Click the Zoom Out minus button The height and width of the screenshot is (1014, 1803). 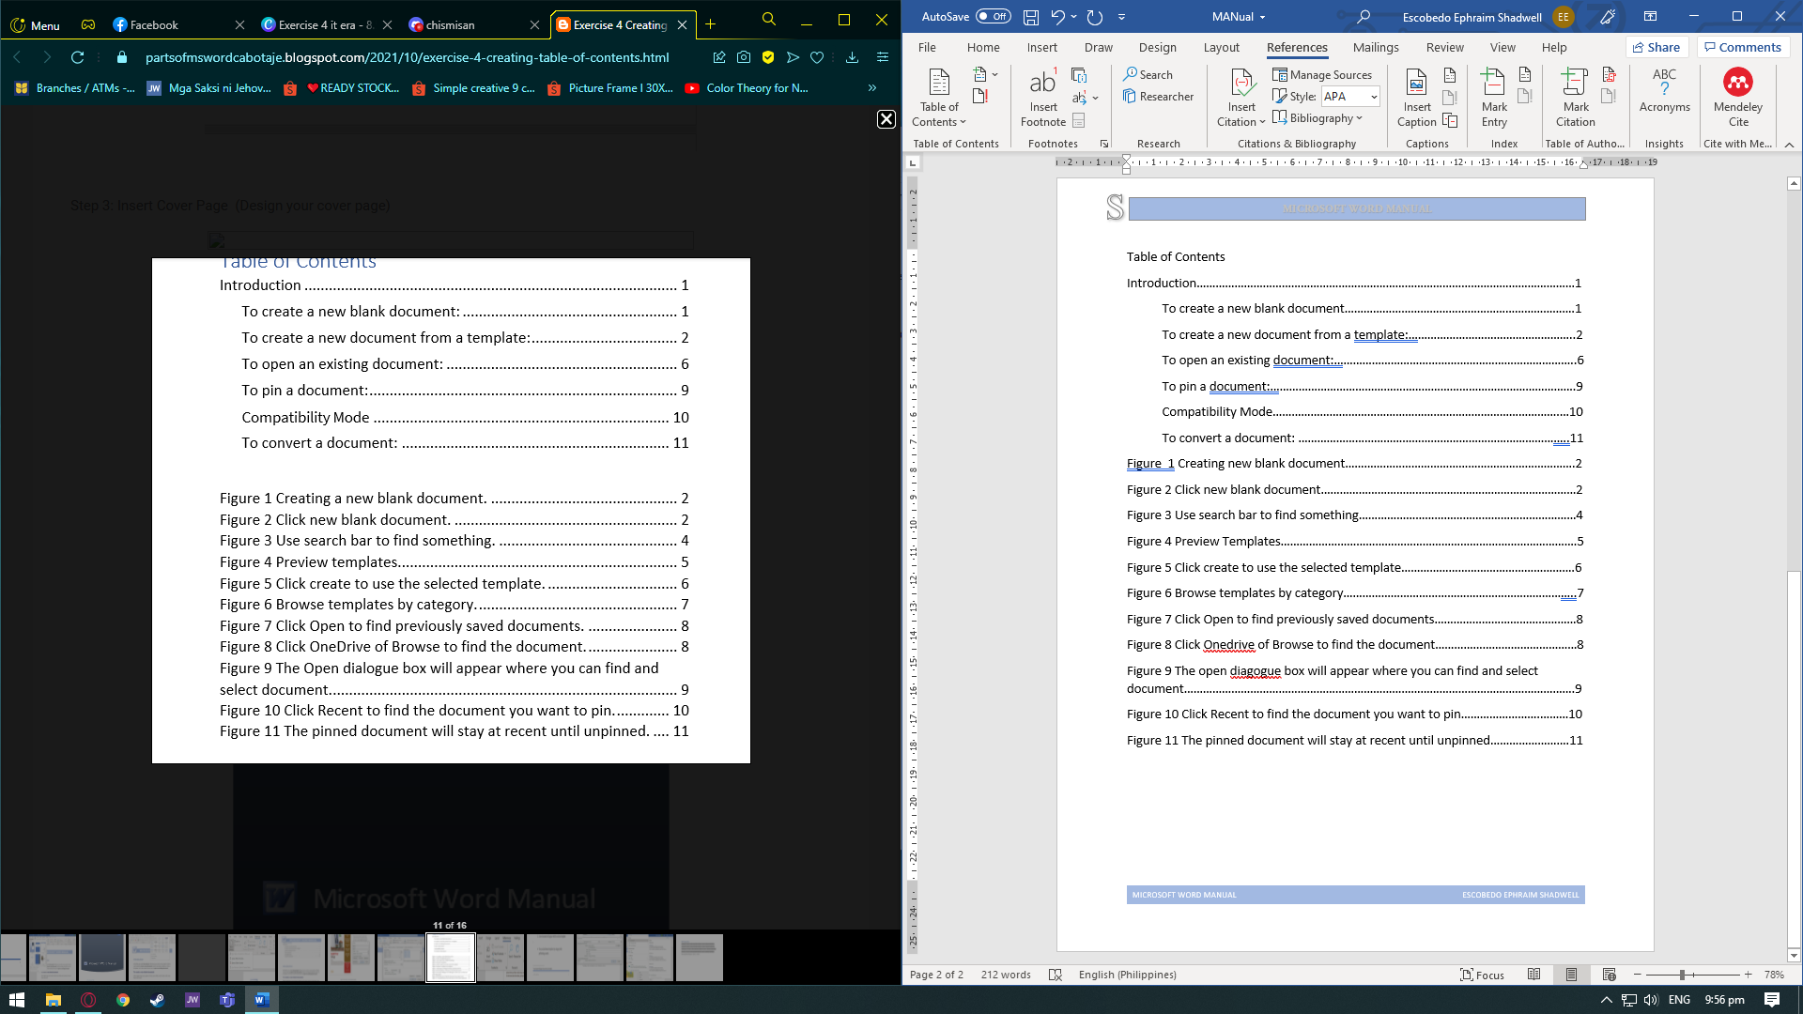coord(1637,975)
